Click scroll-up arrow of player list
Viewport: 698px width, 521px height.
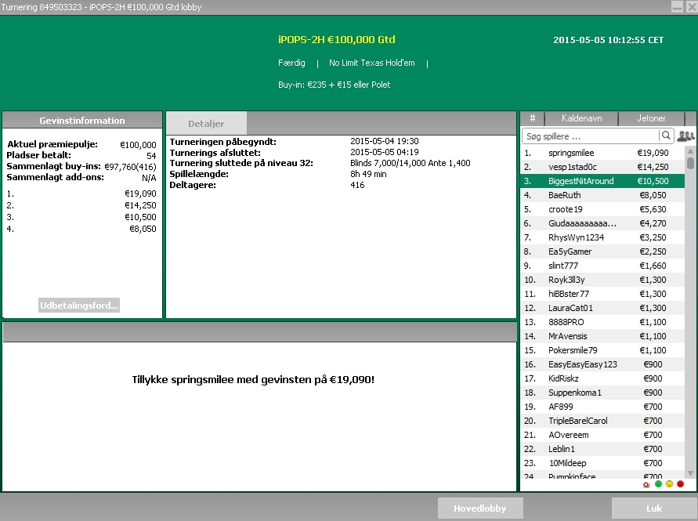point(690,150)
